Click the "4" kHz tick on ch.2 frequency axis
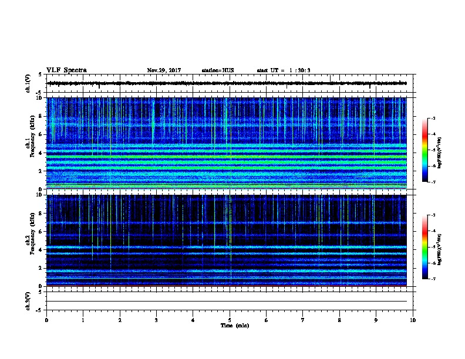Viewport: 465px width, 359px height. click(41, 250)
